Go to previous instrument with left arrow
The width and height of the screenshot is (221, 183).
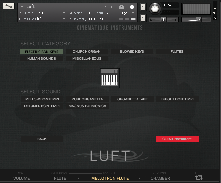[106, 7]
